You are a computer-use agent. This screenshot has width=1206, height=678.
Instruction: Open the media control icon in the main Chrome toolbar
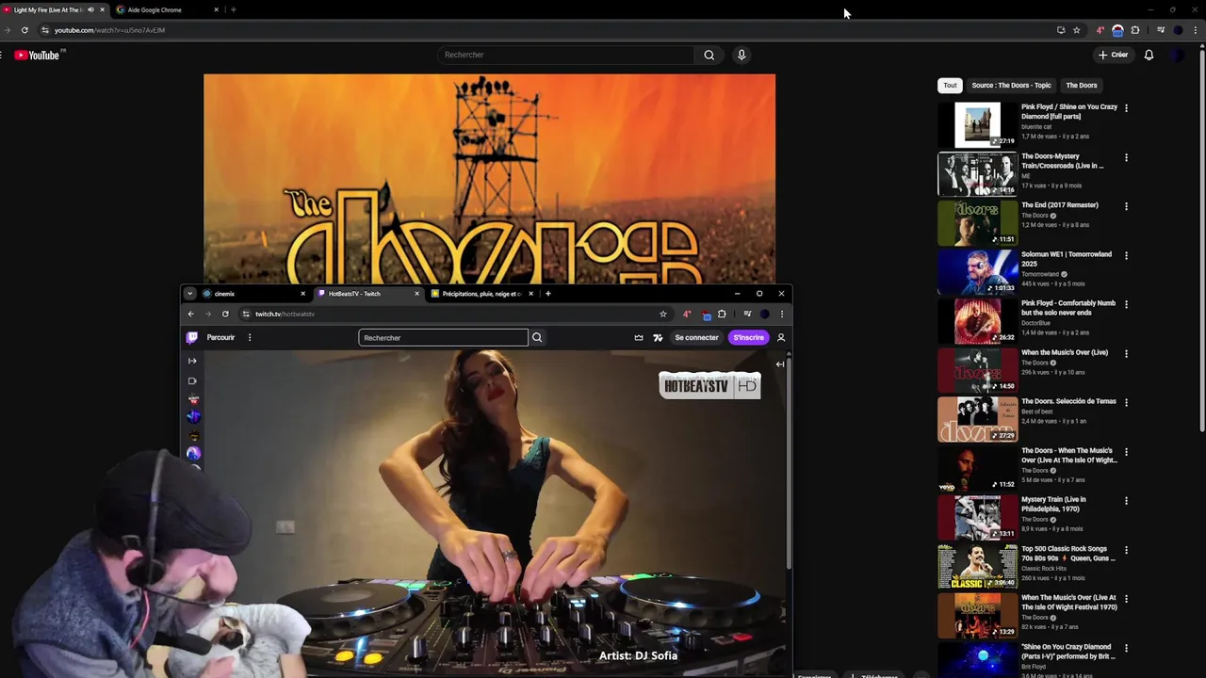[1161, 30]
